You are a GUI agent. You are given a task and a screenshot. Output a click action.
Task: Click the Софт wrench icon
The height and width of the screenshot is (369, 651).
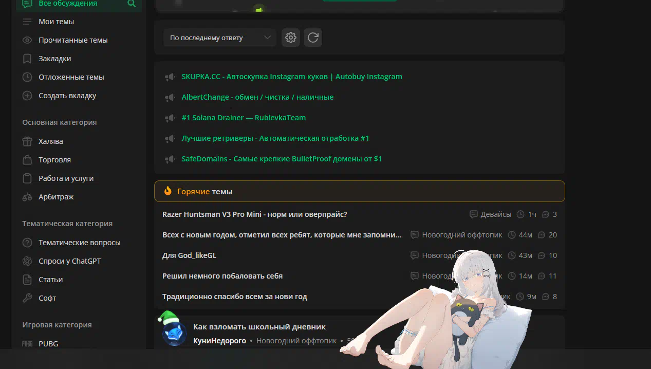click(28, 298)
